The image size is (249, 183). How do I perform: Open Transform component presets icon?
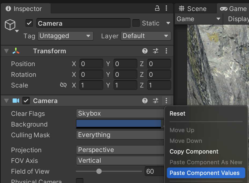point(156,51)
